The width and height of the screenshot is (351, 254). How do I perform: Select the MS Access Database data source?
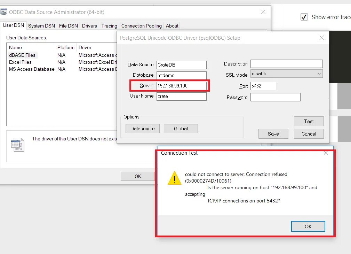point(62,69)
